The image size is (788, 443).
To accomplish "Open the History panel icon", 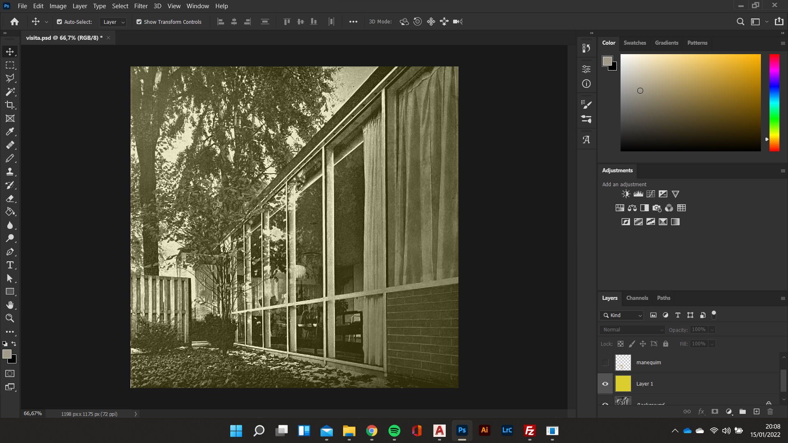I will (586, 48).
